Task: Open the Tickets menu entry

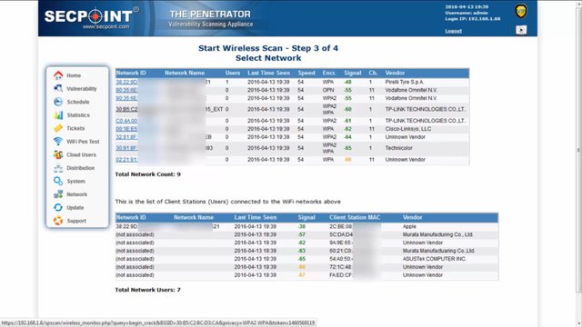Action: tap(75, 128)
